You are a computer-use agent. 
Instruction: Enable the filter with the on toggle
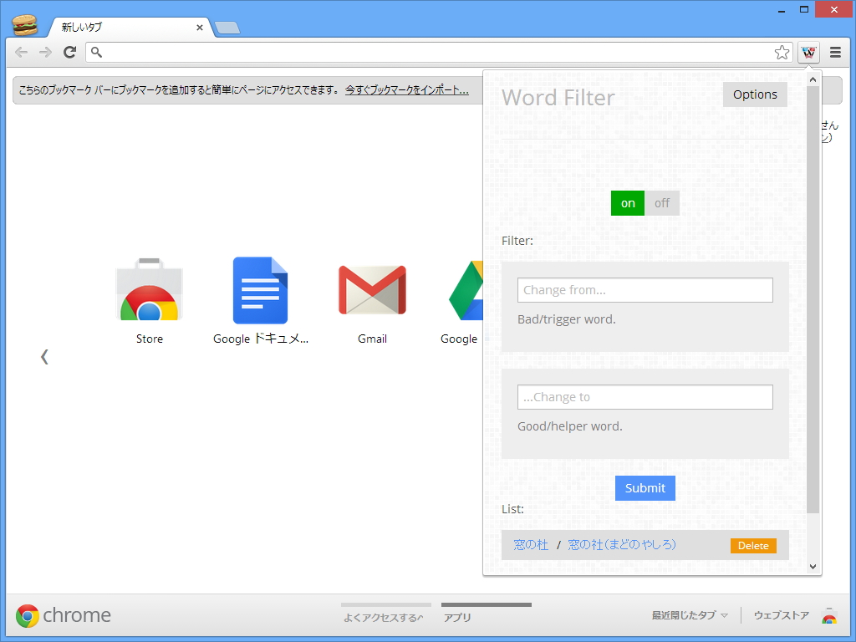(x=628, y=202)
